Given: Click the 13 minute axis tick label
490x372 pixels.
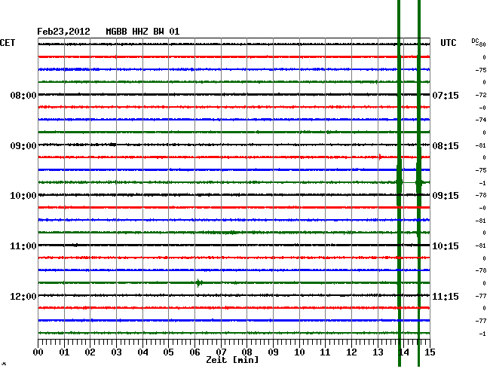Looking at the screenshot, I should [378, 352].
